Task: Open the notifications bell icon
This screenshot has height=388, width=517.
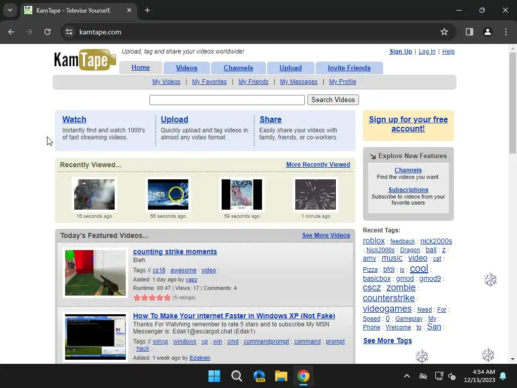Action: (x=503, y=376)
